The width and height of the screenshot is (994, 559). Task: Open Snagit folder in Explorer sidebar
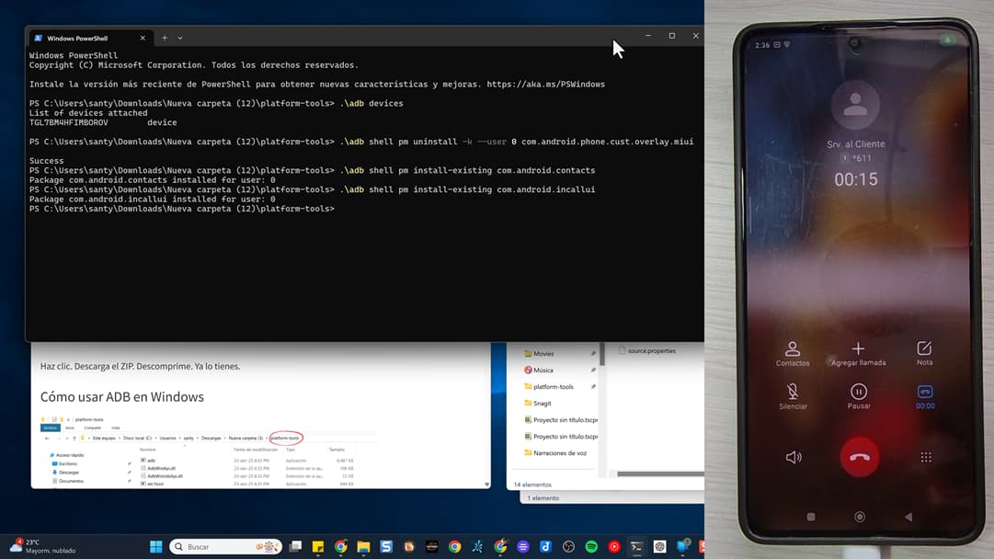point(542,403)
